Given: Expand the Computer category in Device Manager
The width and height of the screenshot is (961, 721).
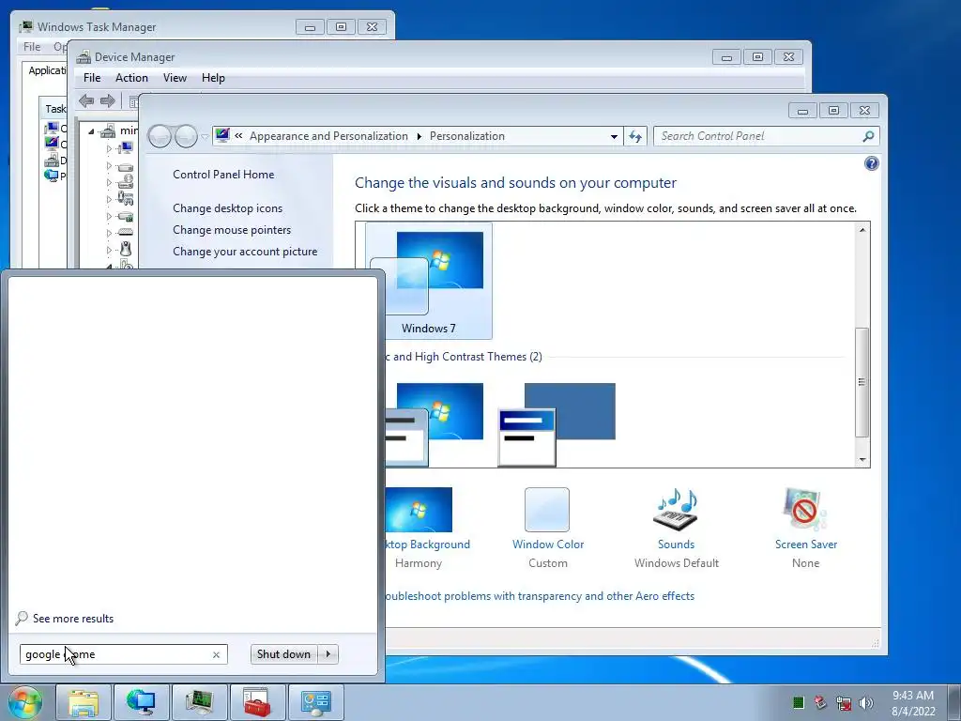Looking at the screenshot, I should 109,149.
